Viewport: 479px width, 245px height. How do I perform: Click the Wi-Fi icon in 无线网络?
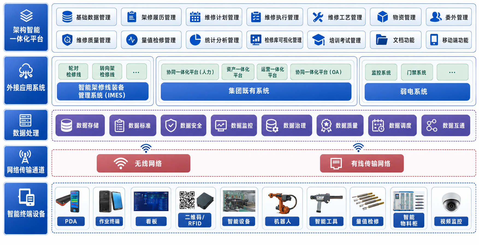(x=120, y=163)
